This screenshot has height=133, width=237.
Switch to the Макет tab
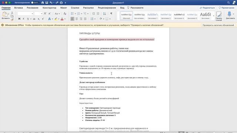coord(64,8)
